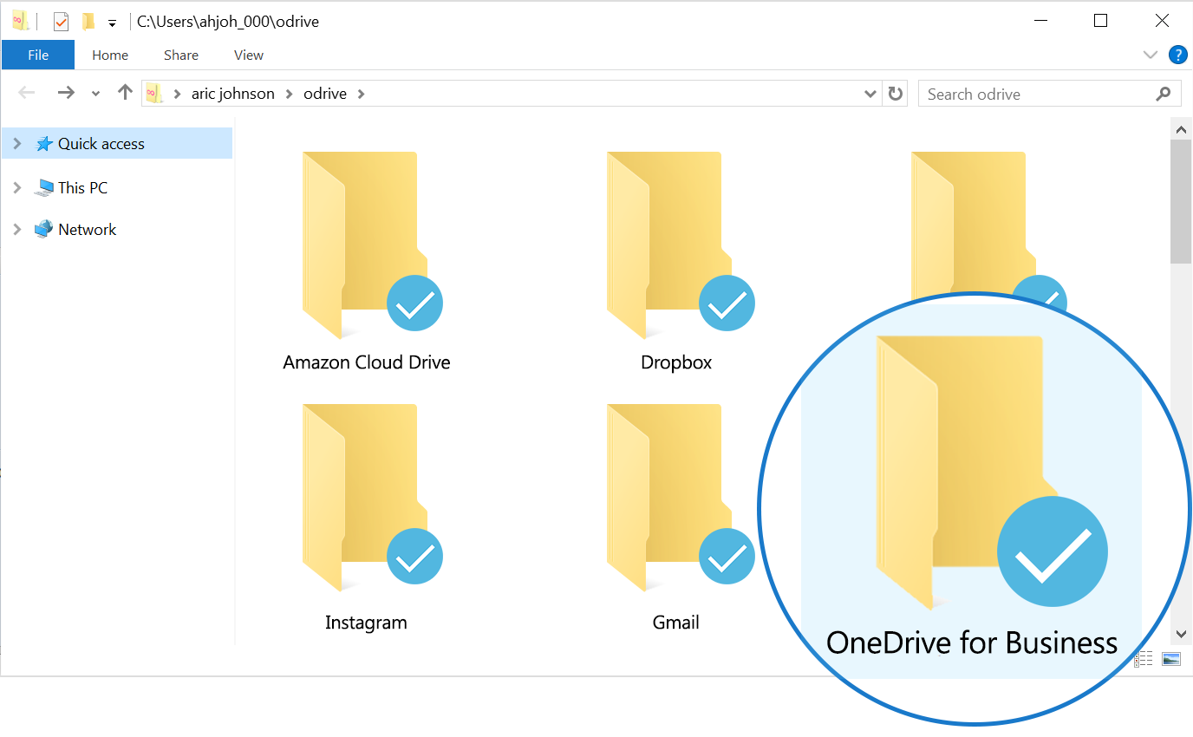Screen dimensions: 1193x737
Task: Open the address bar history dropdown
Action: click(870, 93)
